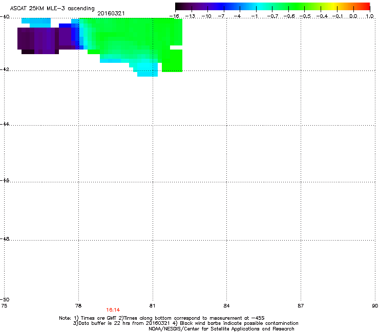379x332 pixels.
Task: Click the longitude axis label 87
Action: pyautogui.click(x=301, y=306)
